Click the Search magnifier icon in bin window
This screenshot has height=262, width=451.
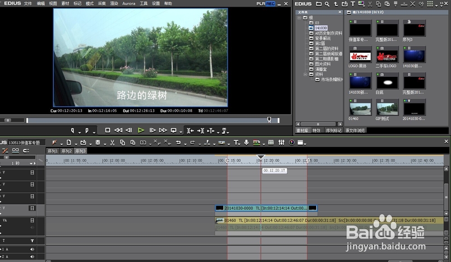tap(327, 4)
